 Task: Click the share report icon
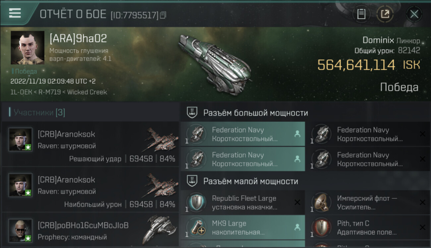coord(385,14)
